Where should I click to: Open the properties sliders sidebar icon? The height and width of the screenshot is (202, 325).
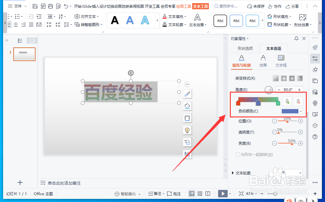pyautogui.click(x=315, y=59)
